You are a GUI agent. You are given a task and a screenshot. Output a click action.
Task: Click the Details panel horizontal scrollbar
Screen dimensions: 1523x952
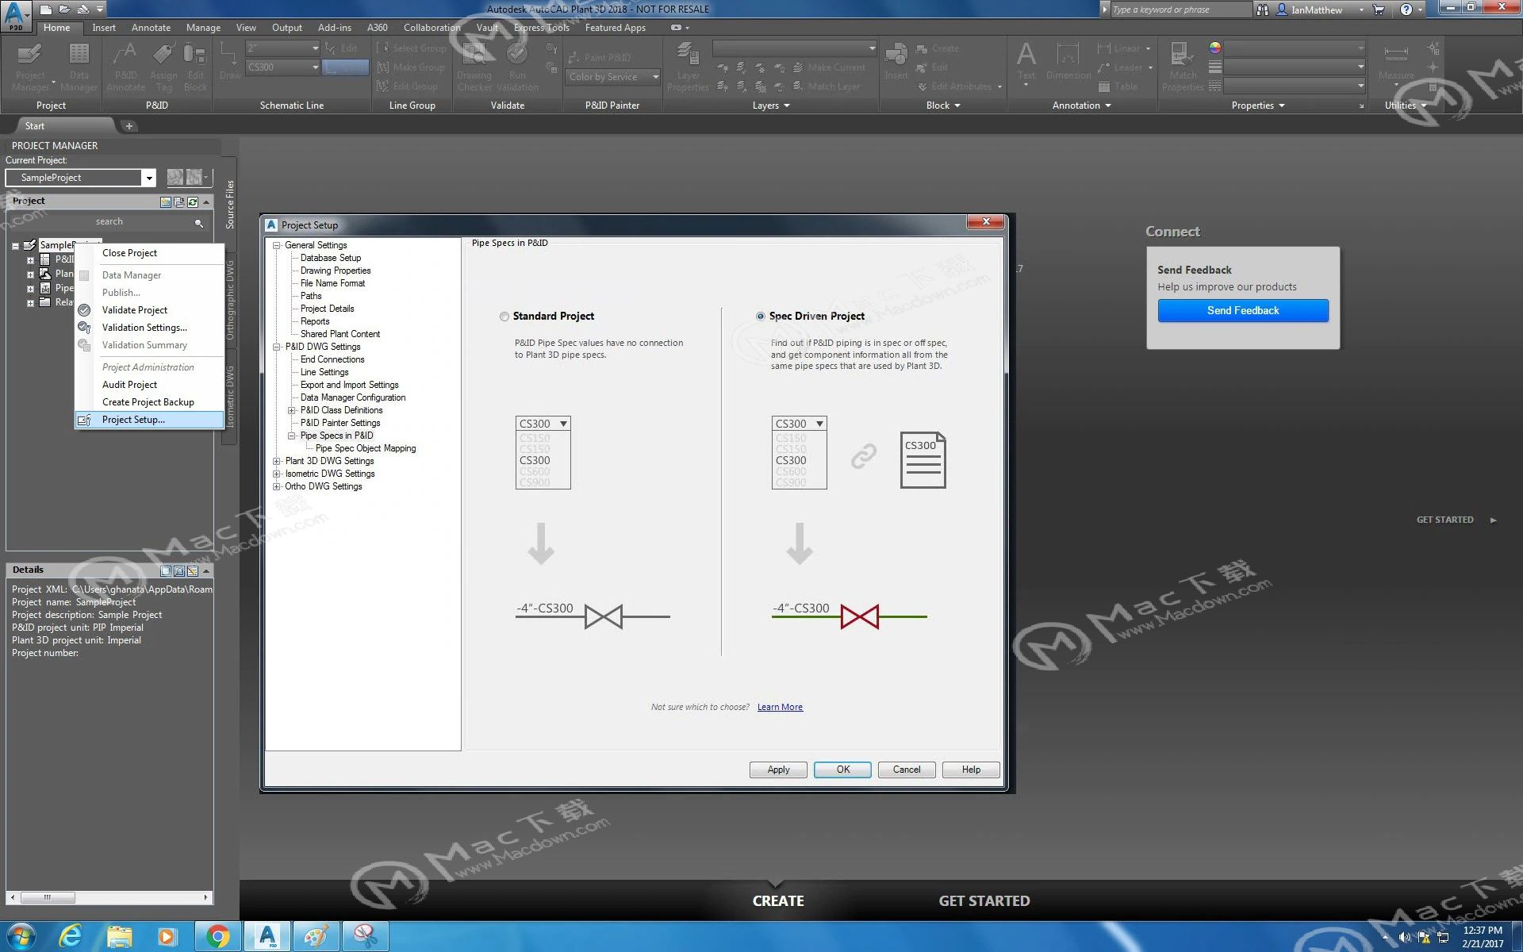tap(109, 898)
